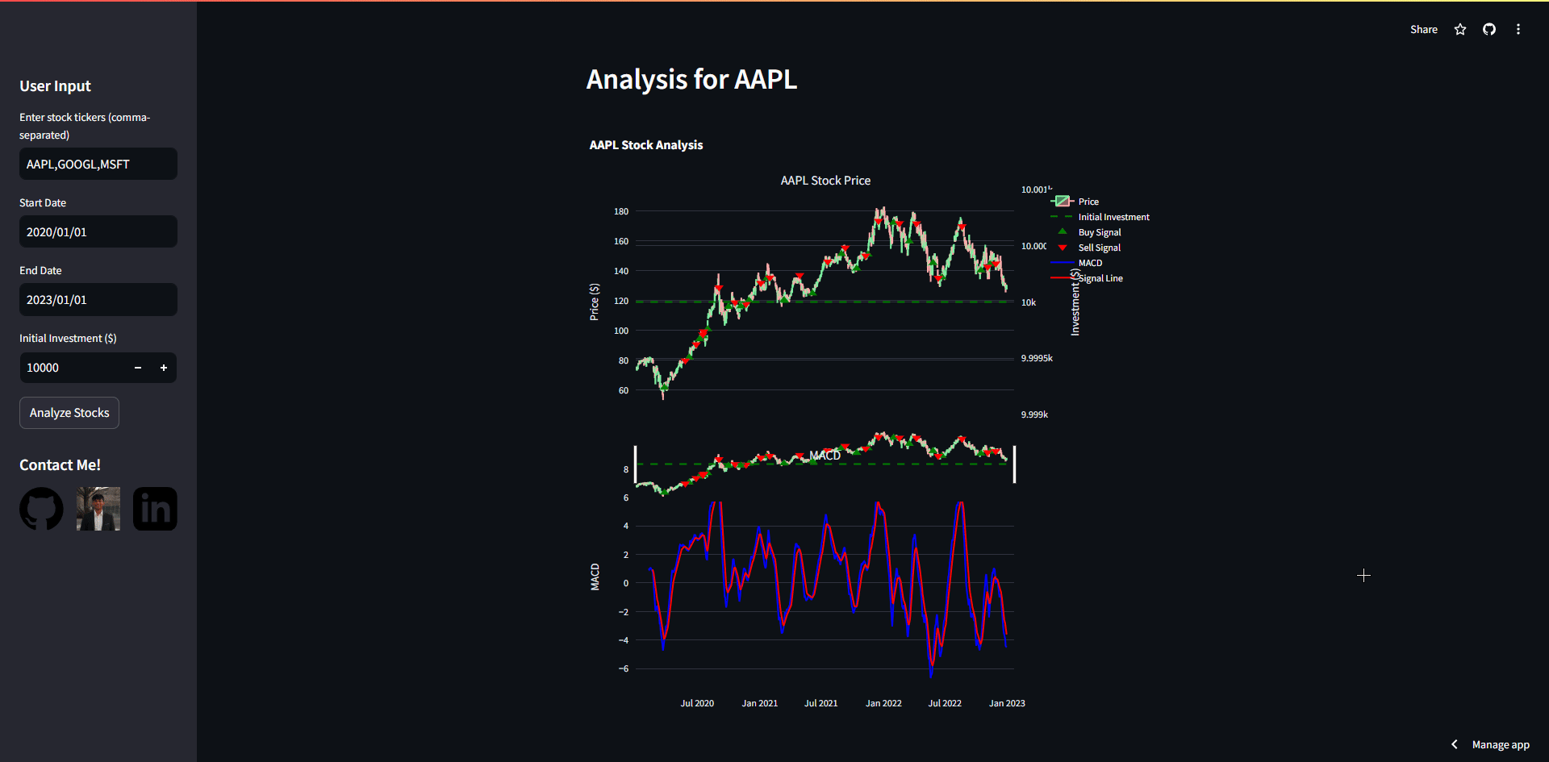Open the GitHub repository from the top toolbar
The width and height of the screenshot is (1549, 762).
click(x=1488, y=29)
